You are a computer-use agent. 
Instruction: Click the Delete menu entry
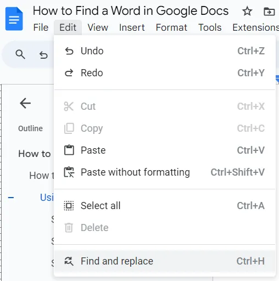pyautogui.click(x=165, y=228)
